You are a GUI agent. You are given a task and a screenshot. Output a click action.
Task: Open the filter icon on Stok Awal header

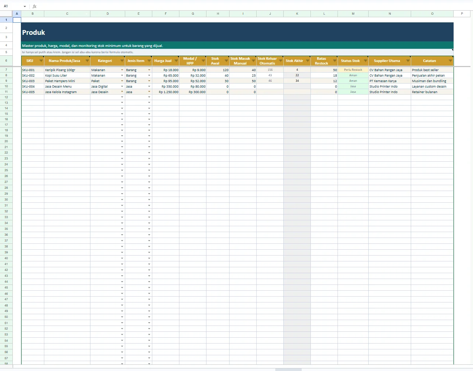[226, 61]
